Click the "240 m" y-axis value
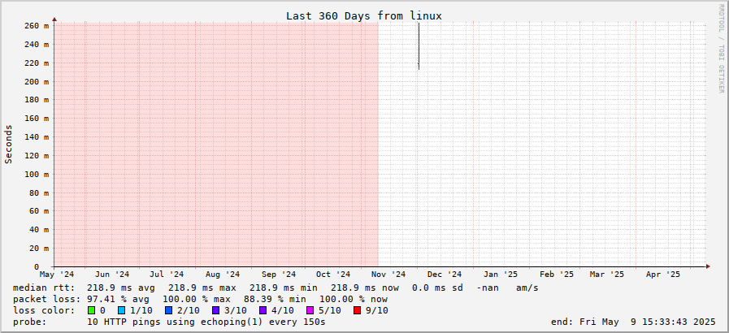The height and width of the screenshot is (333, 729). pos(37,45)
